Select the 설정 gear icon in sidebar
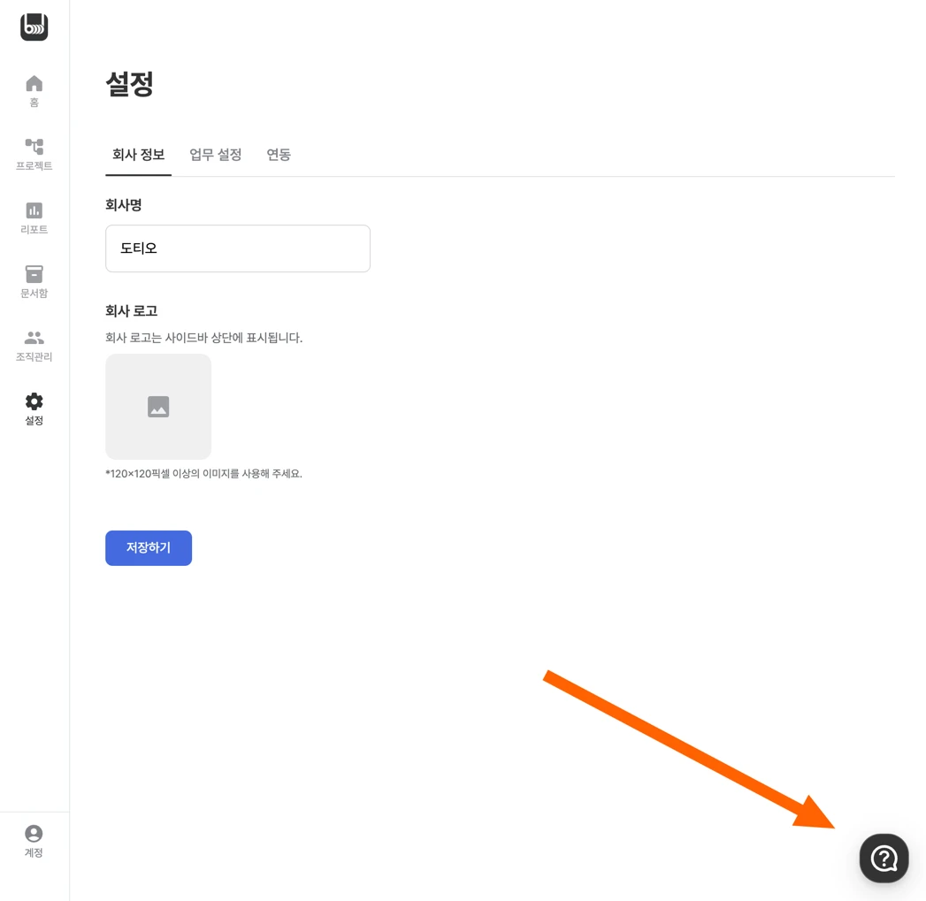 pyautogui.click(x=34, y=401)
